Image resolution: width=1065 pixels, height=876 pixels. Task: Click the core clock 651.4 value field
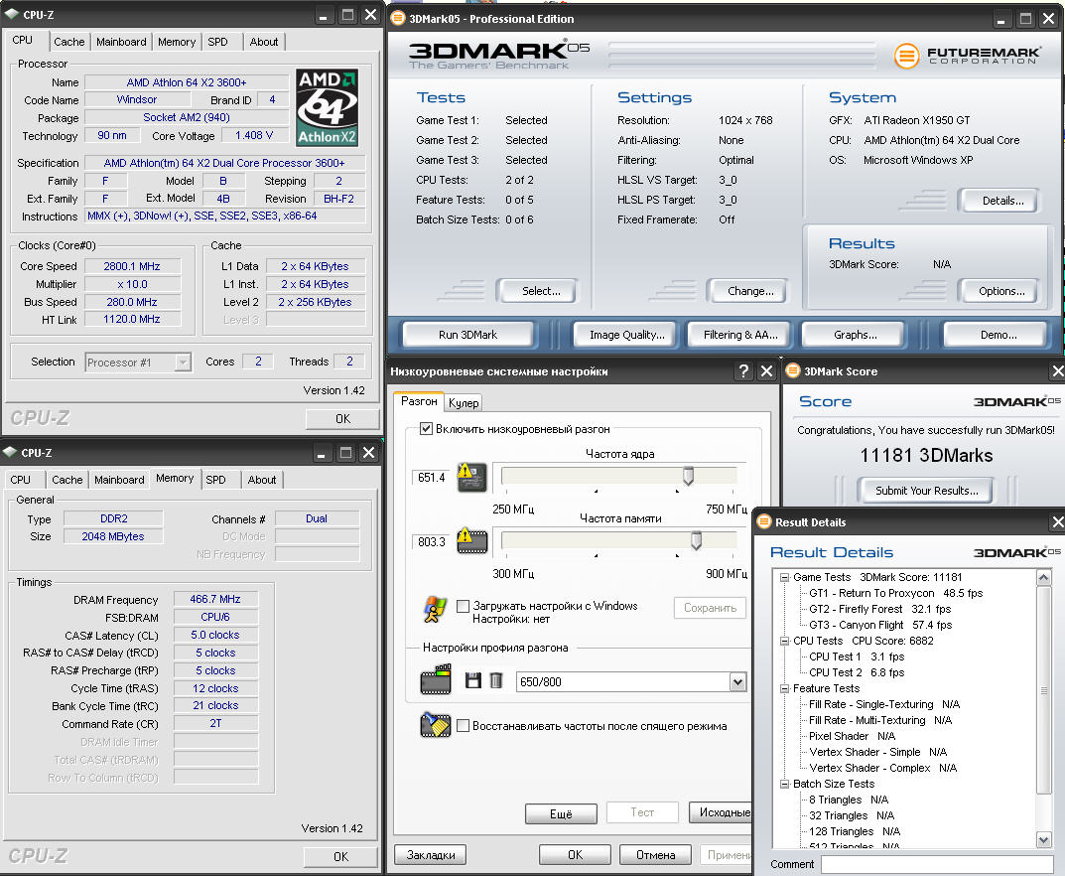point(432,477)
